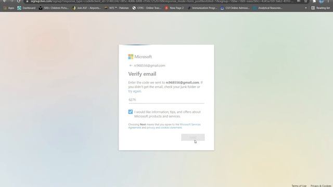Click the verification code input field
The image size is (333, 187).
point(166,100)
